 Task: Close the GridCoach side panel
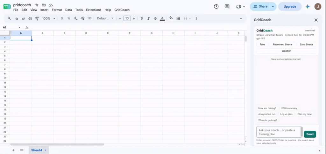coord(316,20)
